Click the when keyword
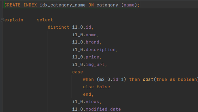Viewport: 198px width, 112px height. [x=88, y=80]
